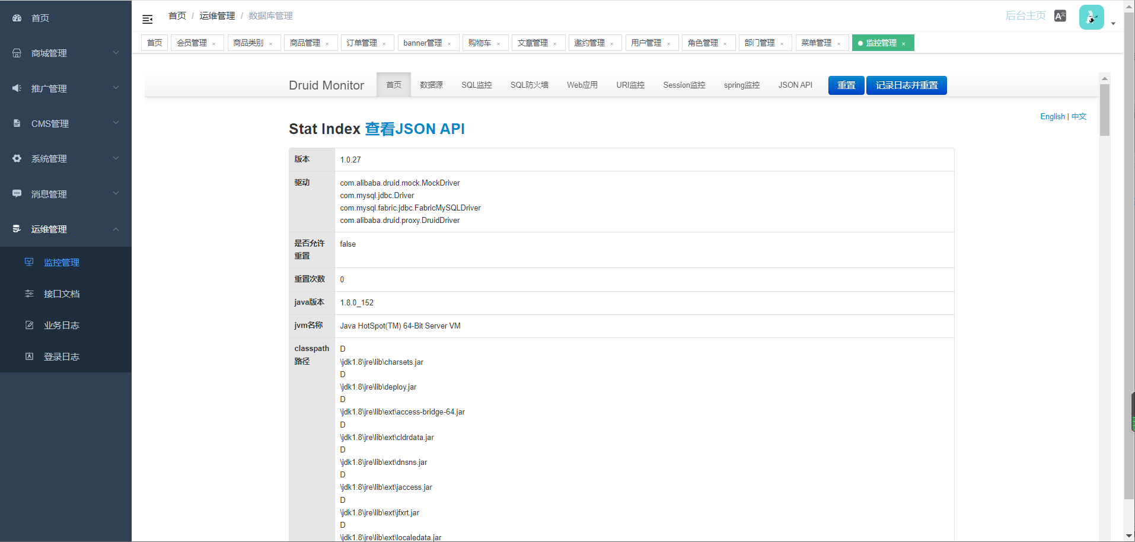Click the edit icon beside 业务日志
This screenshot has height=542, width=1135.
coord(29,325)
